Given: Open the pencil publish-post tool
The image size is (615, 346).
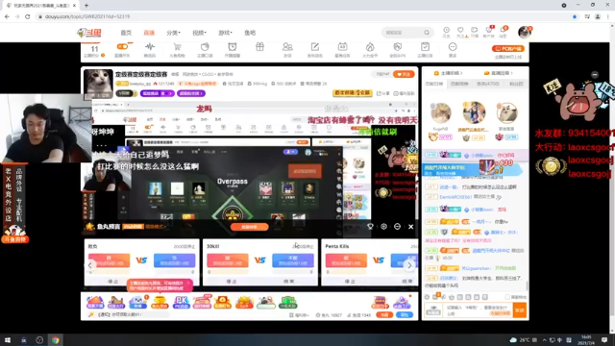Looking at the screenshot, I should tap(315, 47).
